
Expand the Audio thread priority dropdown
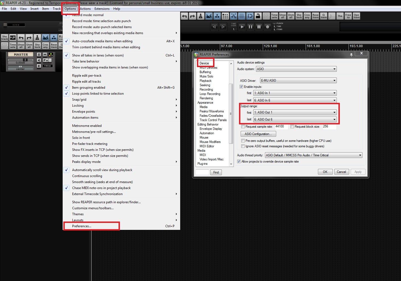coord(313,155)
